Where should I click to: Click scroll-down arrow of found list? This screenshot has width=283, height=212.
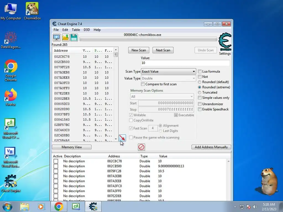coord(116,139)
